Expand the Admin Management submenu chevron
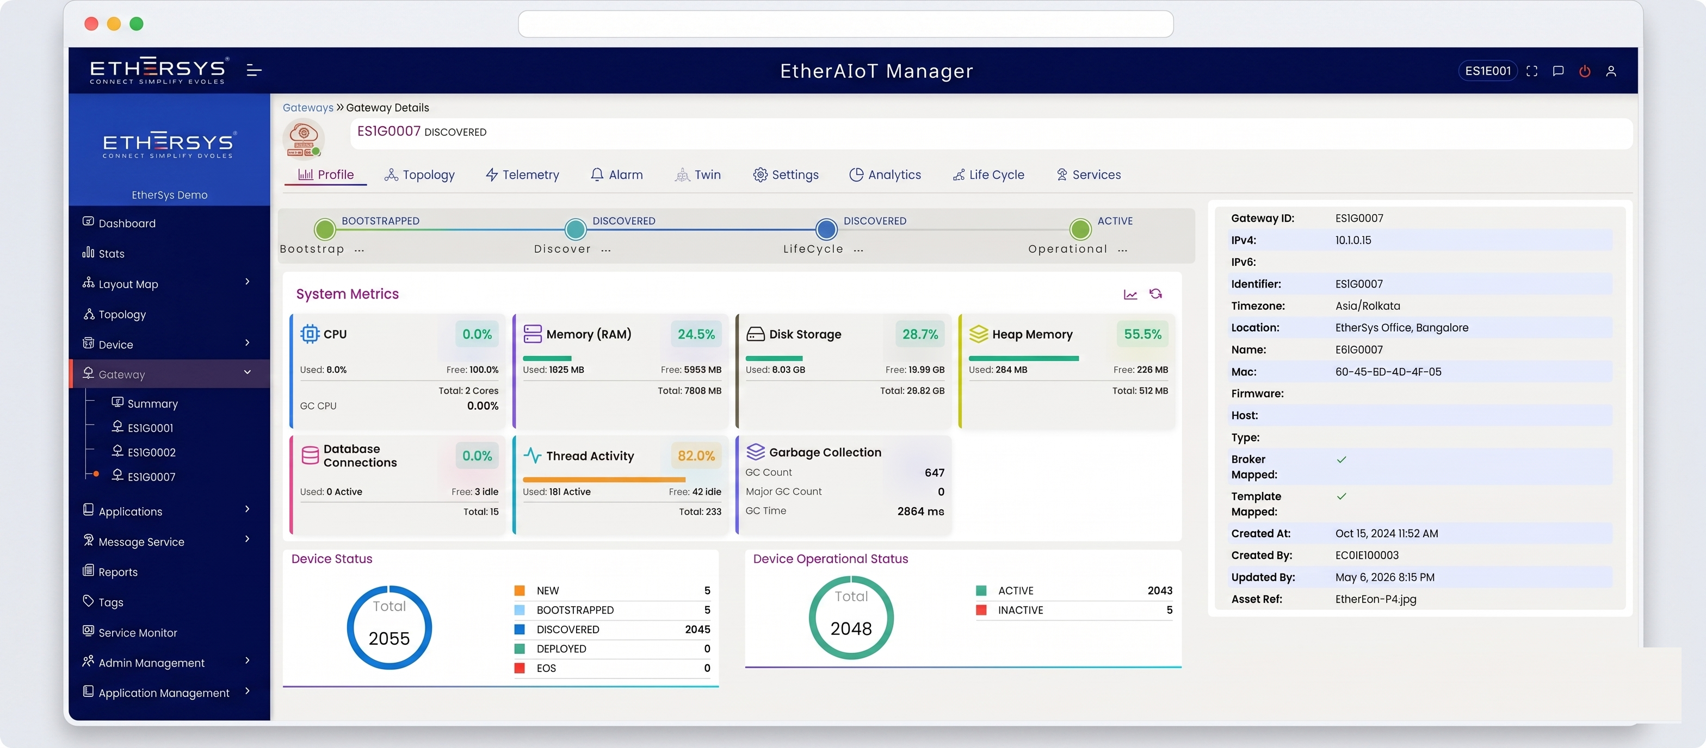This screenshot has width=1706, height=748. click(x=247, y=660)
